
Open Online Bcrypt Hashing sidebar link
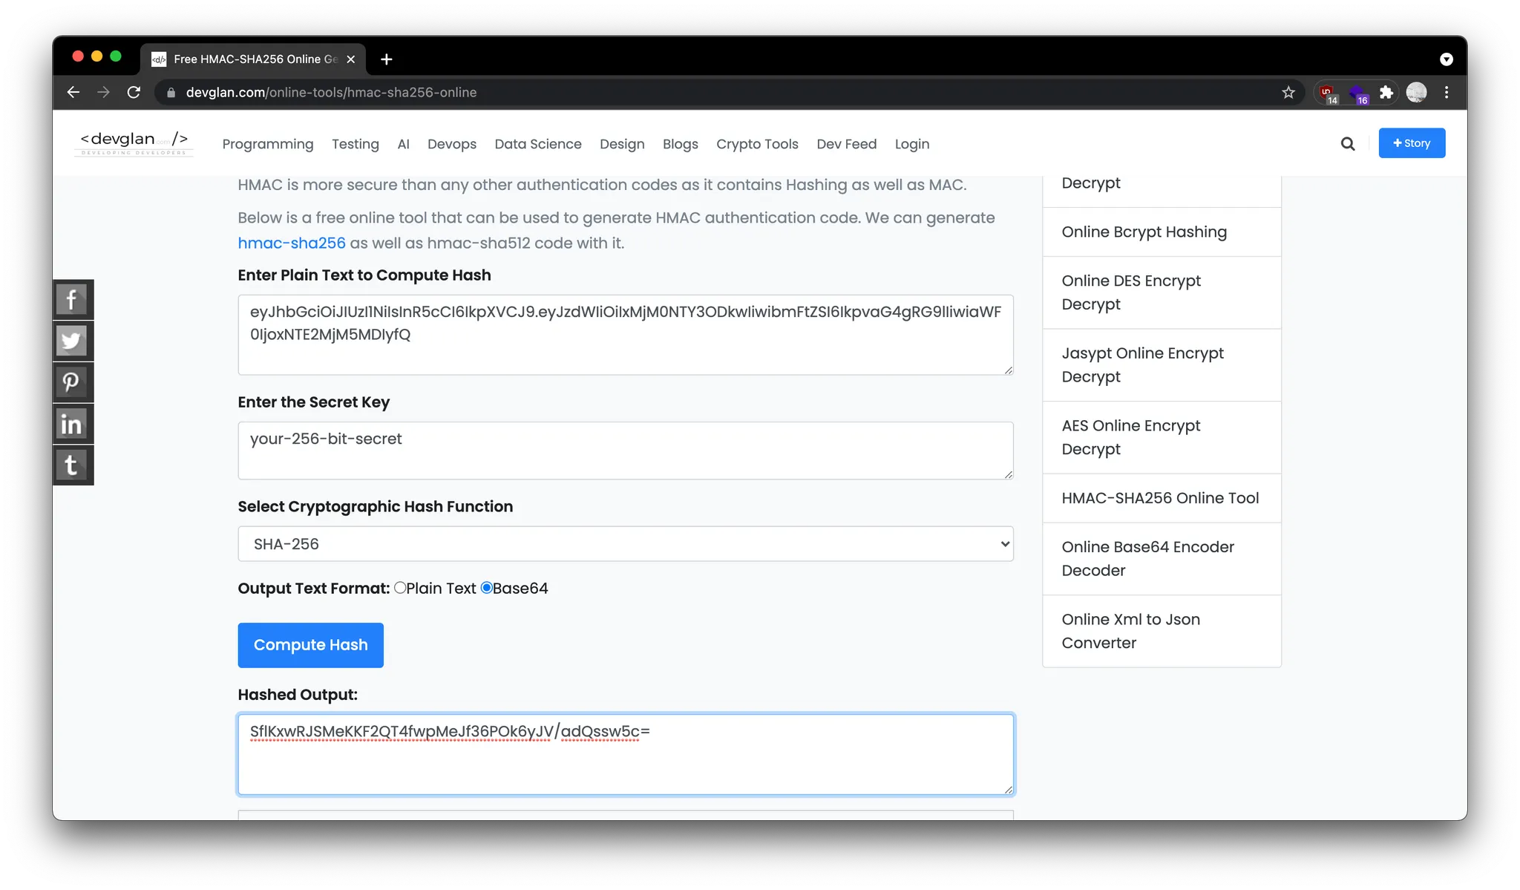(x=1144, y=232)
